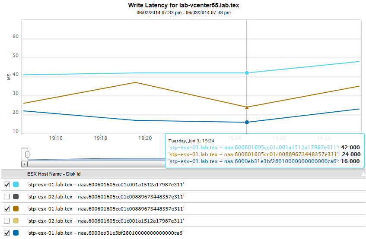Uncheck stp-esx-01 naa.600601605cc01c00889673448357e311 series checkbox
Image resolution: width=366 pixels, height=239 pixels.
6,209
